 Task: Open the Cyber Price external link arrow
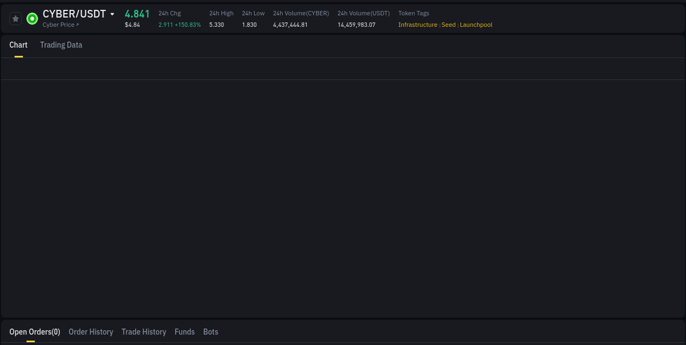coord(76,25)
